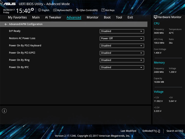Click the globe language icon
This screenshot has width=185, height=139.
40,10
